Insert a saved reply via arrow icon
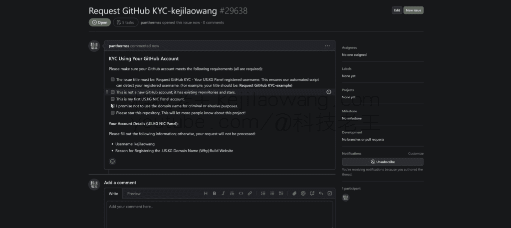Screen dimensions: 511x228 pos(321,194)
